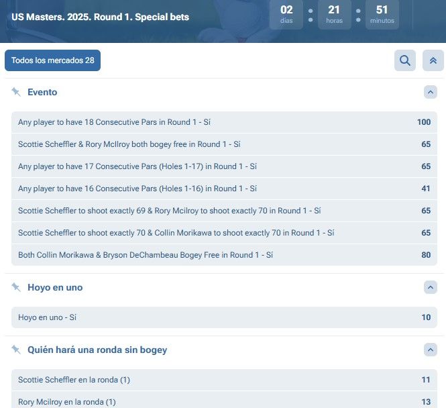The image size is (446, 408).
Task: Pin the Evento market section
Action: (16, 92)
